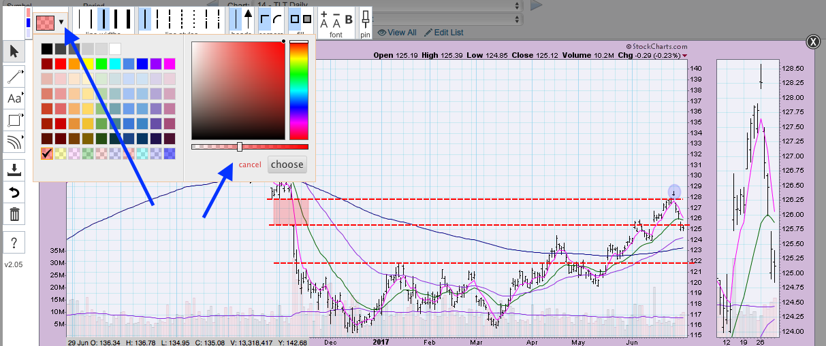Click the choose button in color picker
The width and height of the screenshot is (826, 346).
click(x=287, y=165)
